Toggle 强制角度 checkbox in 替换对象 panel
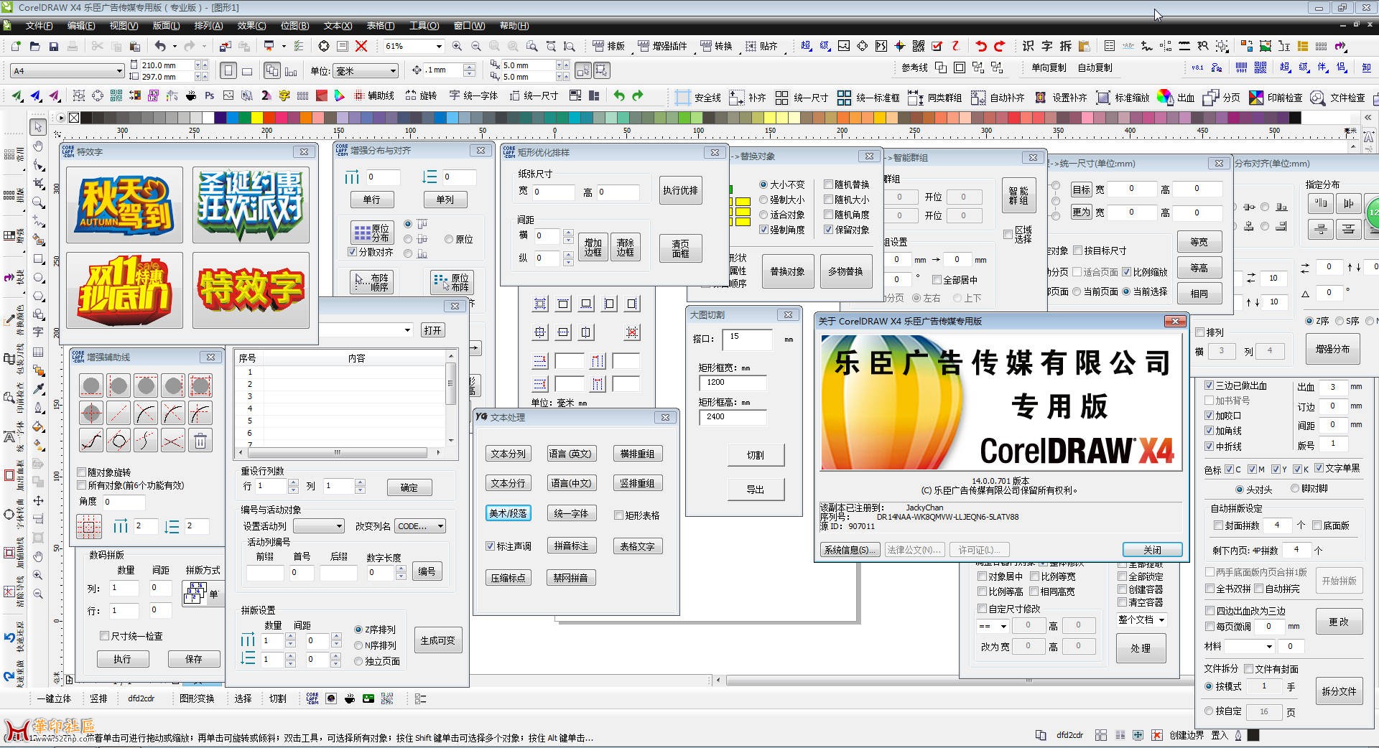 tap(763, 230)
